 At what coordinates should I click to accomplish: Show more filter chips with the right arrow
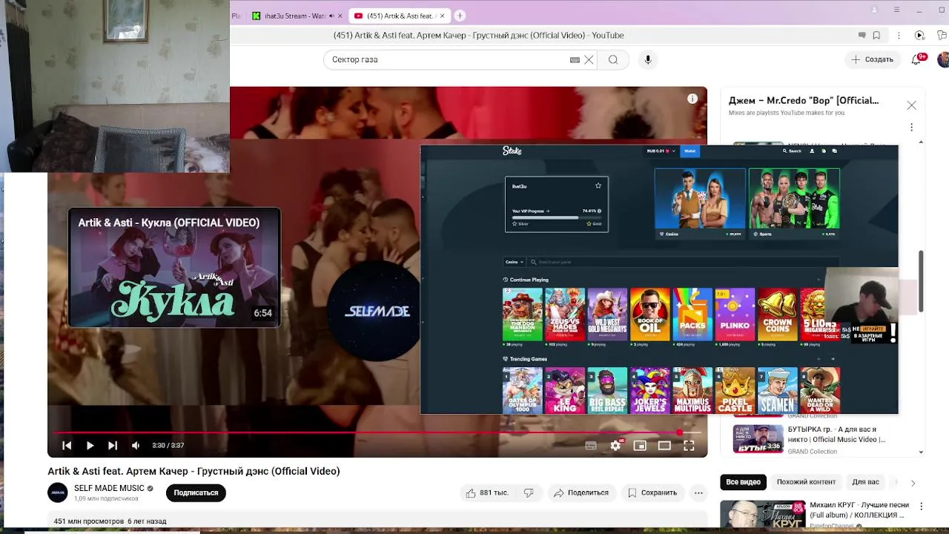pos(913,483)
